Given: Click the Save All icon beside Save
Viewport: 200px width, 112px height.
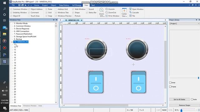Looking at the screenshot, I should coord(22,5).
